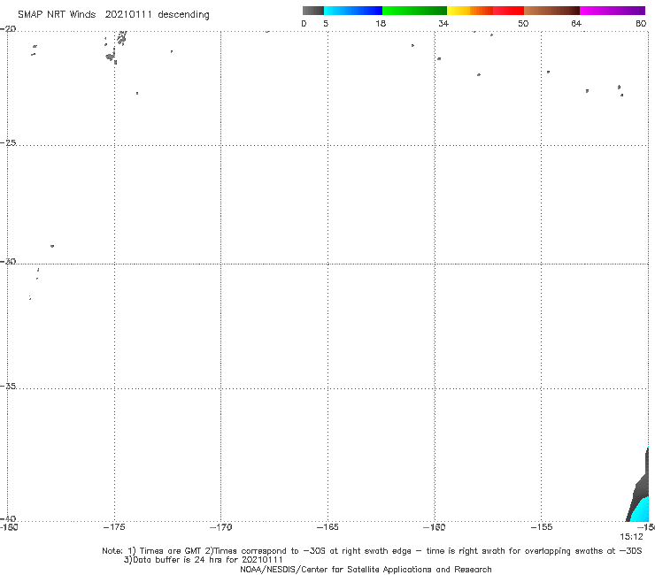This screenshot has height=575, width=655.
Task: Click the title text 'SMAP NRT Winds 20210111 descending'
Action: (113, 15)
